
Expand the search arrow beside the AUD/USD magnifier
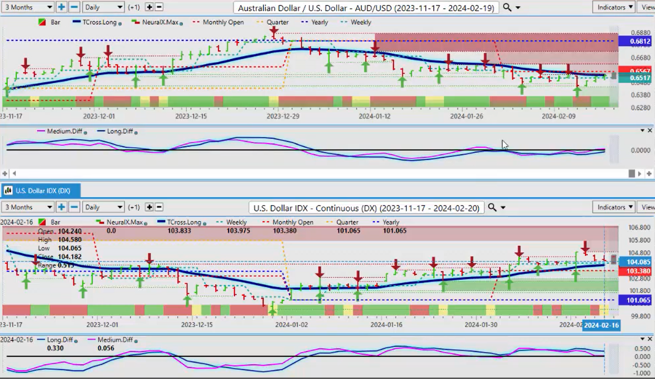tap(518, 8)
